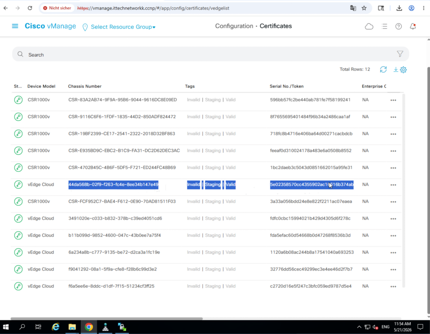This screenshot has height=334, width=430.
Task: Click the Nicht sicher security warning chip
Action: point(57,8)
